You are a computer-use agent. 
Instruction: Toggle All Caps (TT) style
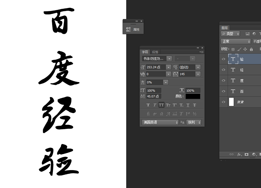[x=161, y=105]
